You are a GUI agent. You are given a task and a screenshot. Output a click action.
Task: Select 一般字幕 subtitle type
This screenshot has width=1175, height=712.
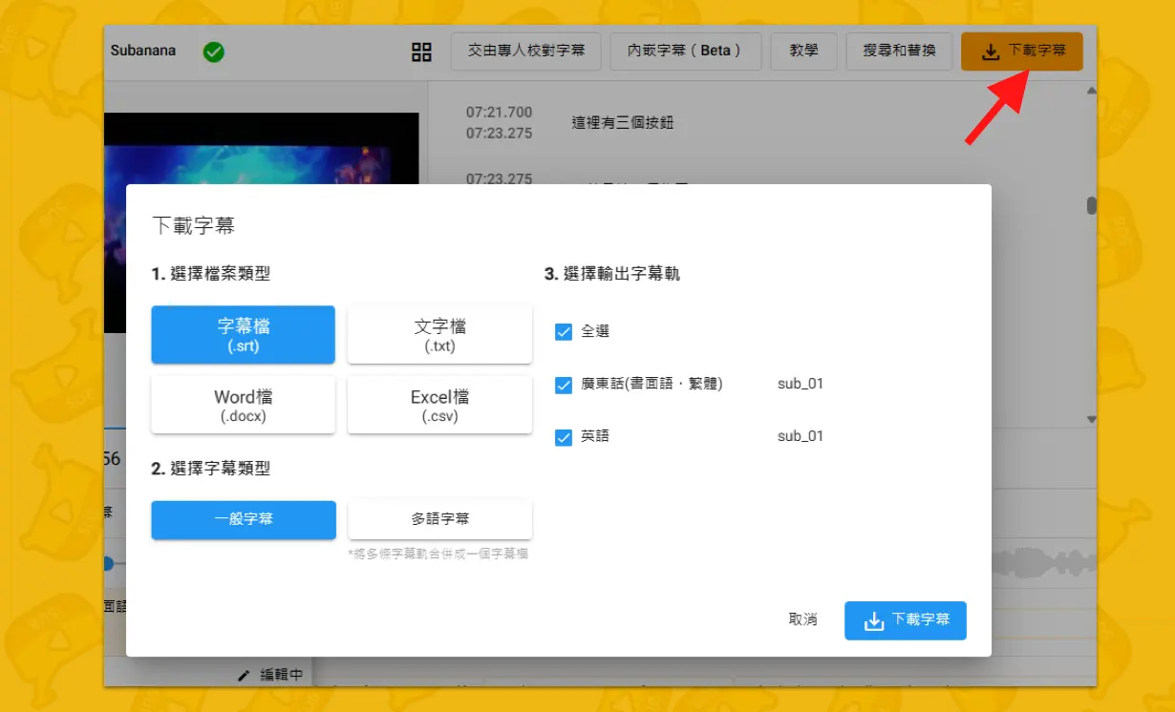click(x=244, y=519)
